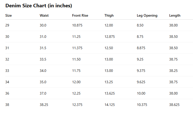Select size 30 row label

tap(7, 37)
